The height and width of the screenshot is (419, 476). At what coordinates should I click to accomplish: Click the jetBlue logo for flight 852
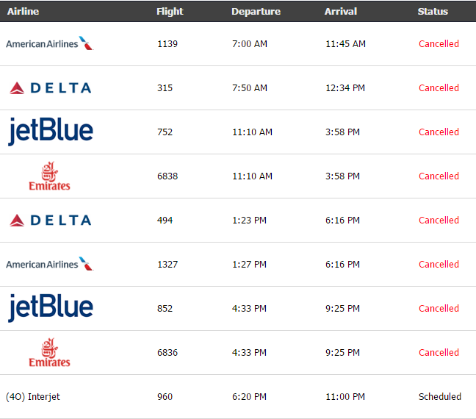[x=50, y=308]
